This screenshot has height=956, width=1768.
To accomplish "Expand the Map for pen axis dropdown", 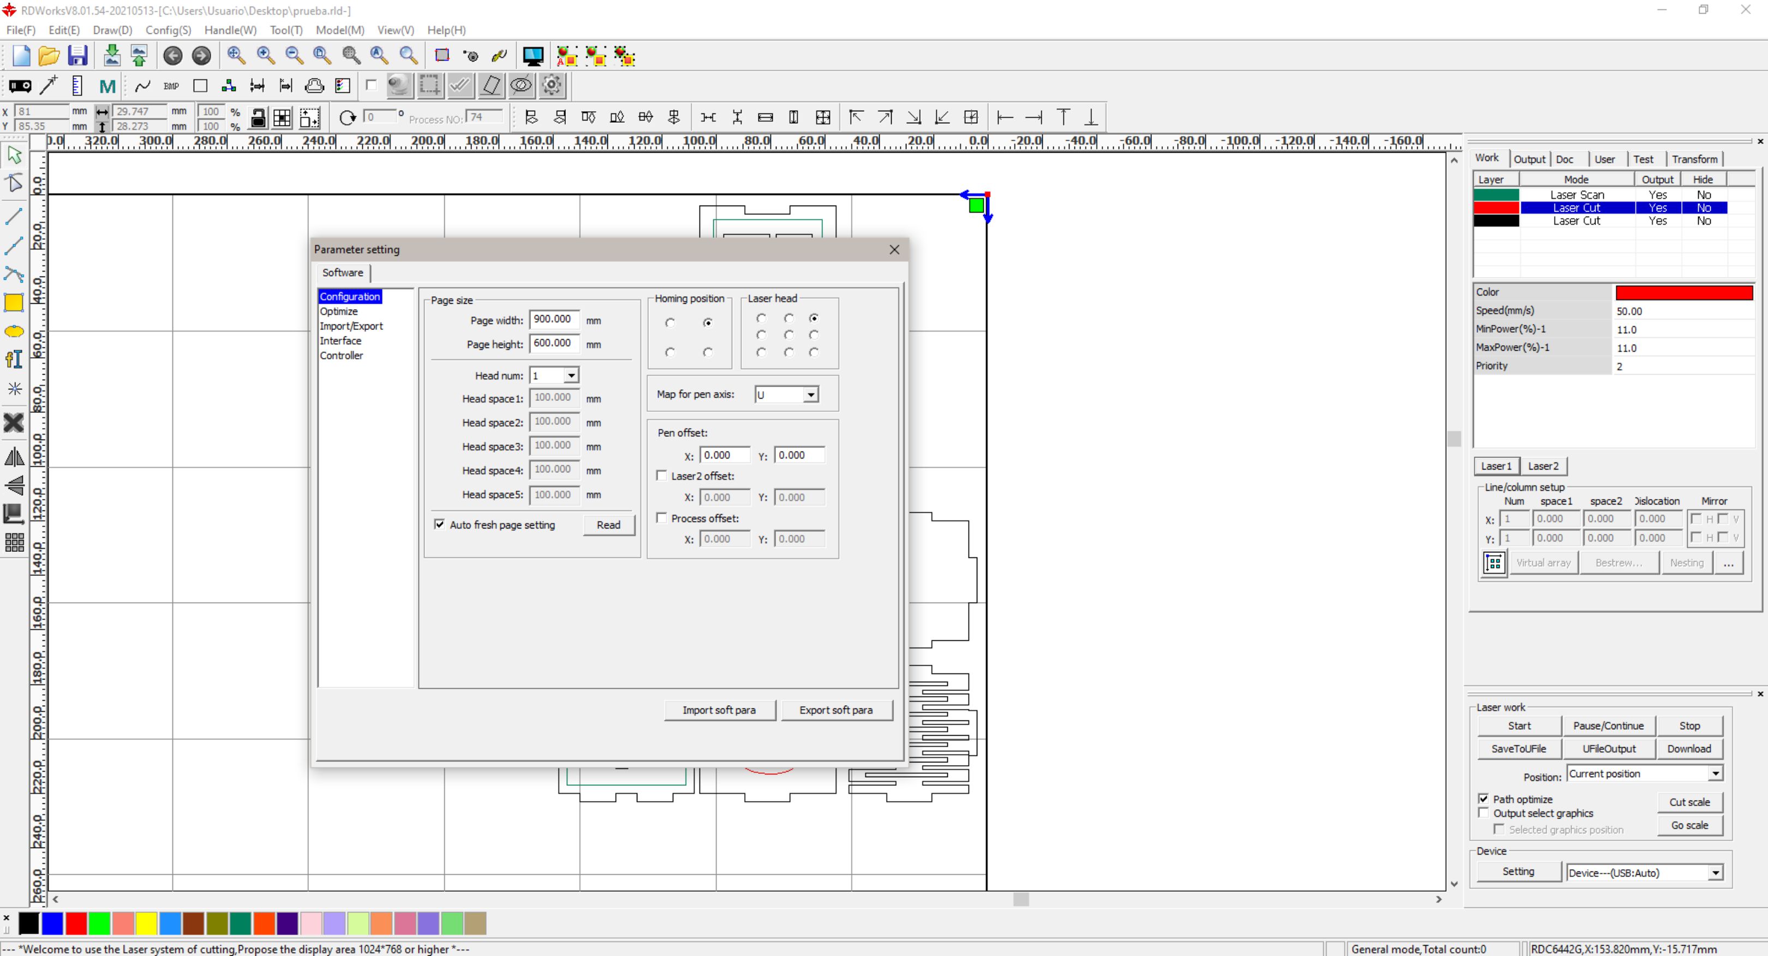I will (810, 394).
